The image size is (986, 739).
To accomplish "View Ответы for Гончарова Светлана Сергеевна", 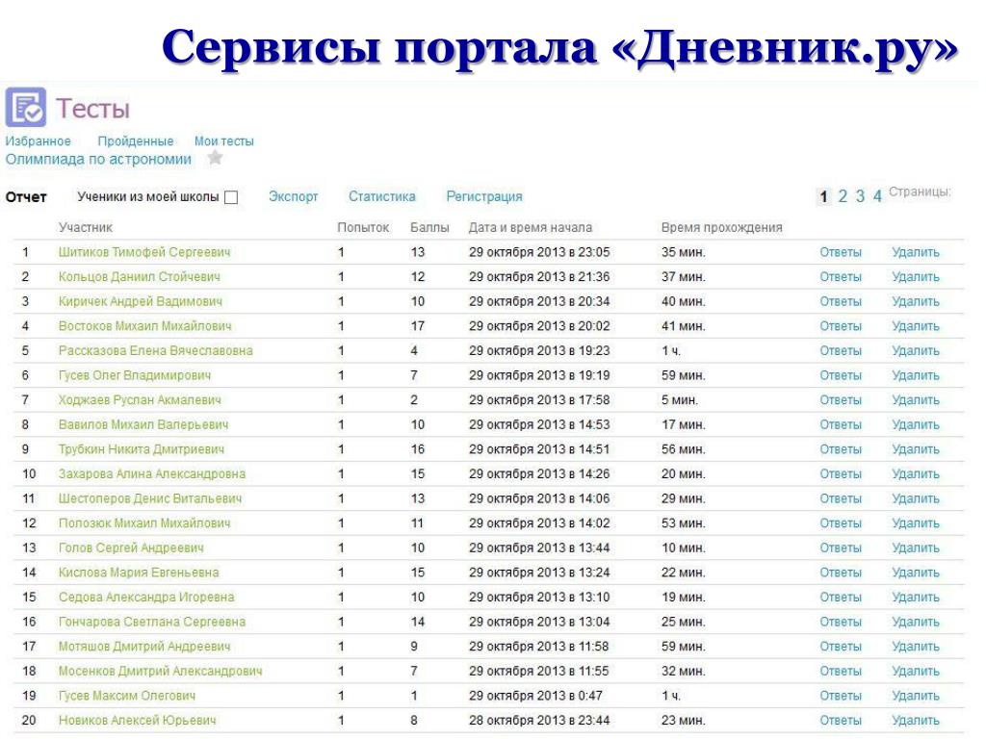I will pyautogui.click(x=841, y=623).
